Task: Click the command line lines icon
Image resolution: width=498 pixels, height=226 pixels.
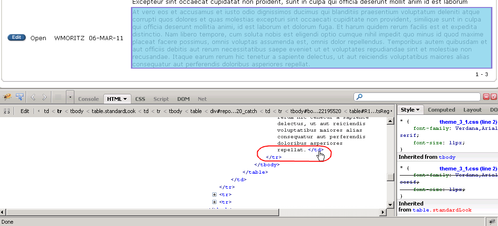Action: tap(58, 97)
